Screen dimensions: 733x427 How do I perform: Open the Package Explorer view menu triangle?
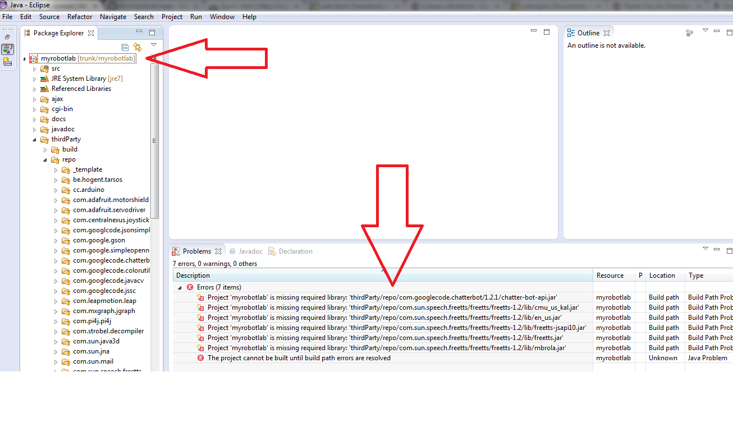[x=153, y=45]
